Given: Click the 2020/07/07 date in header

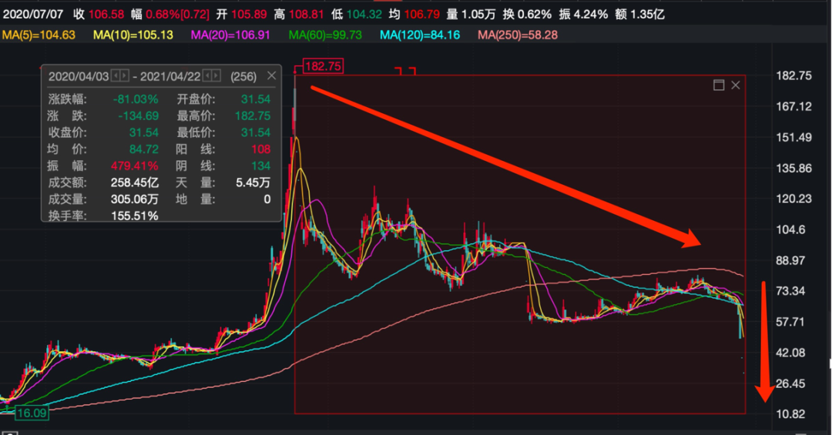Looking at the screenshot, I should point(33,15).
